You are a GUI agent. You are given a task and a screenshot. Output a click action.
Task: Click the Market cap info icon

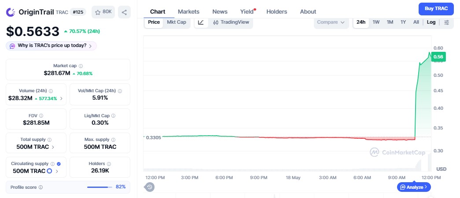pos(81,66)
